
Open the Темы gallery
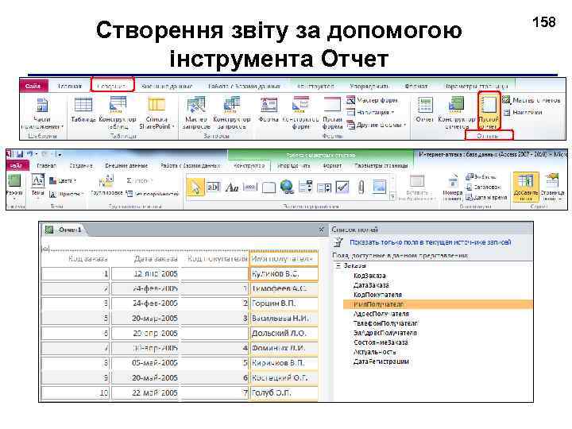[x=38, y=186]
